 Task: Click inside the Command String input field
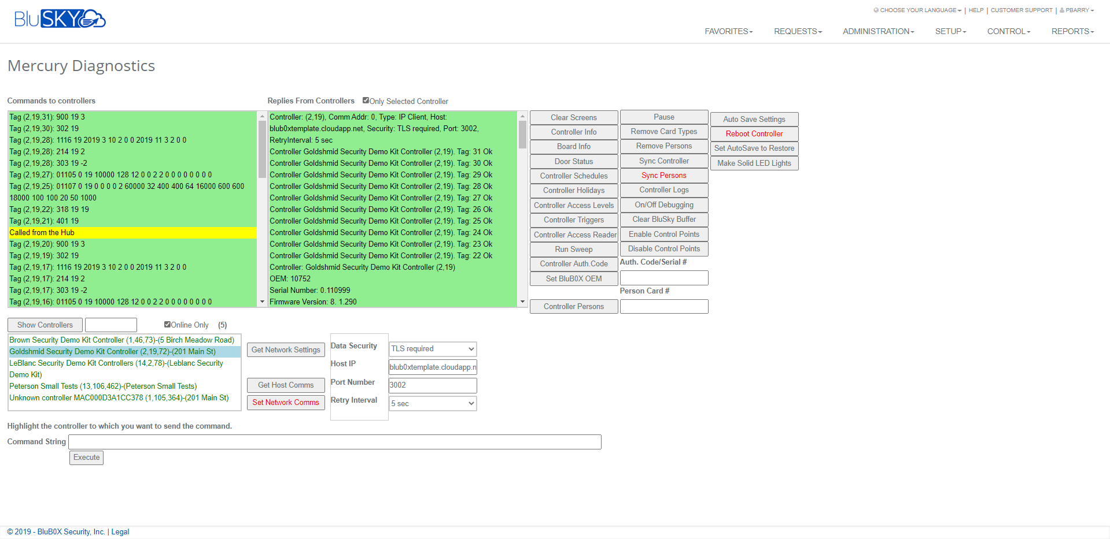coord(334,441)
